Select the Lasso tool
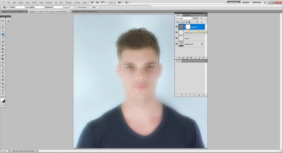This screenshot has width=283, height=153. tap(3, 28)
